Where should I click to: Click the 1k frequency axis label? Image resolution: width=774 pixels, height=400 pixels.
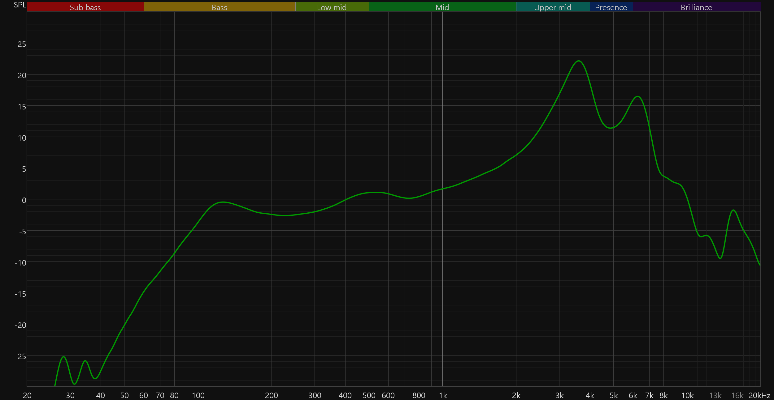443,395
